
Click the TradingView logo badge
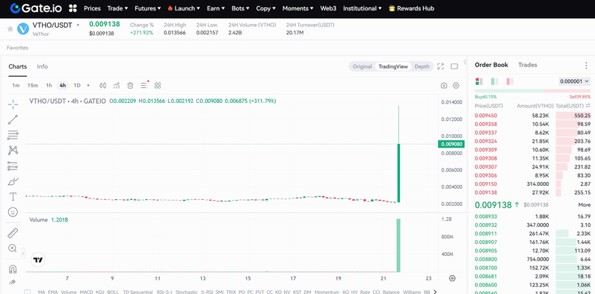click(x=38, y=260)
